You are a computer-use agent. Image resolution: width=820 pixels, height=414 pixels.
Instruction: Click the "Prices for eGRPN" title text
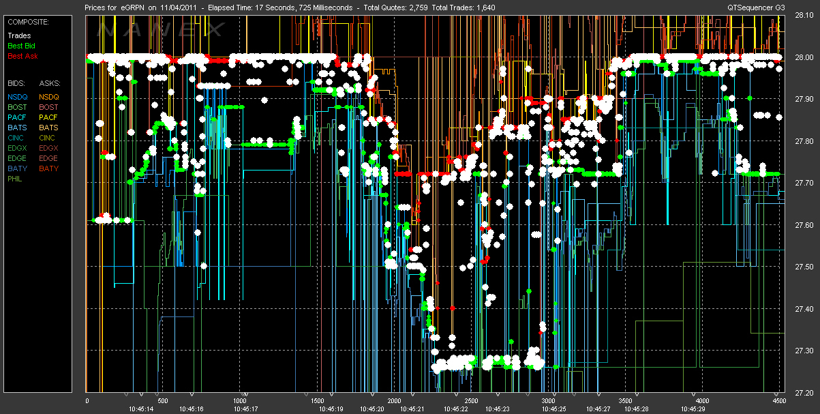115,7
